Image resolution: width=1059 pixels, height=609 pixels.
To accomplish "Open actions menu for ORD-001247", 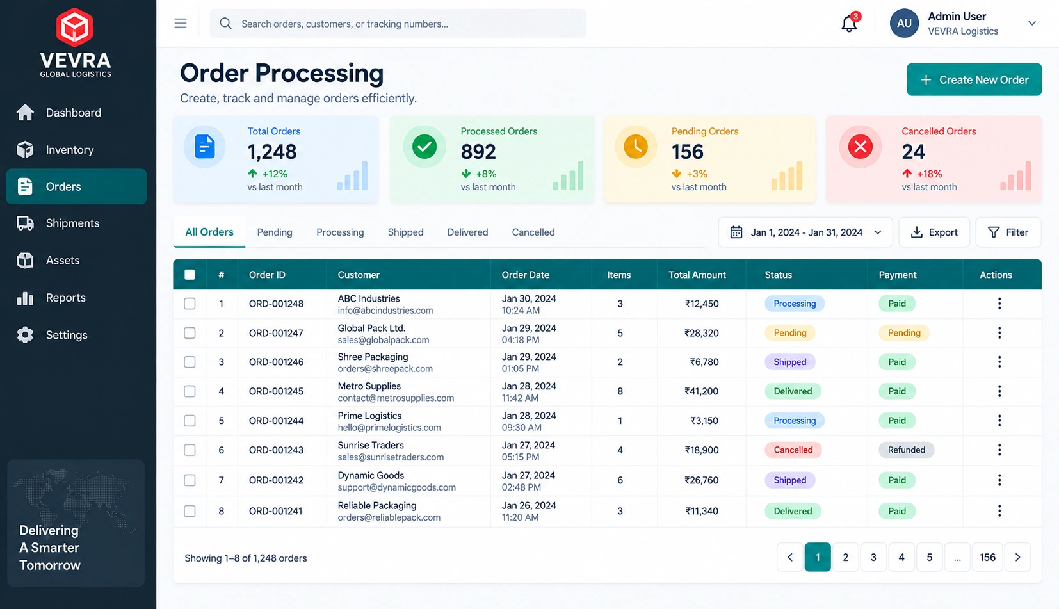I will tap(999, 333).
